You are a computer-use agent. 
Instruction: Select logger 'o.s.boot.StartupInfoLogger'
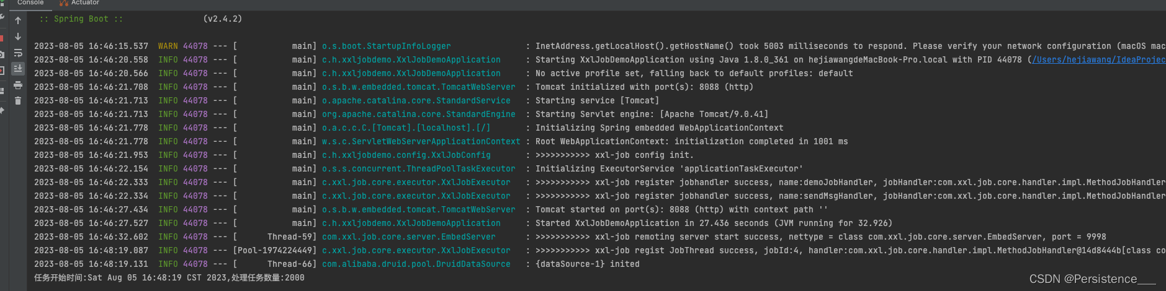pos(387,46)
